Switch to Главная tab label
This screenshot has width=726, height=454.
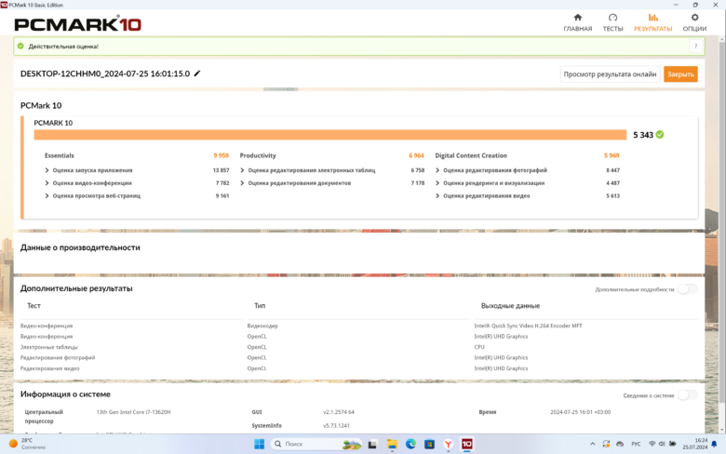click(577, 29)
